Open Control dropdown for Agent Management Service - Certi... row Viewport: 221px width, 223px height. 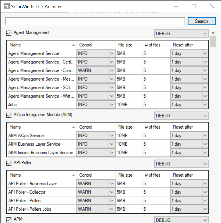(96, 62)
